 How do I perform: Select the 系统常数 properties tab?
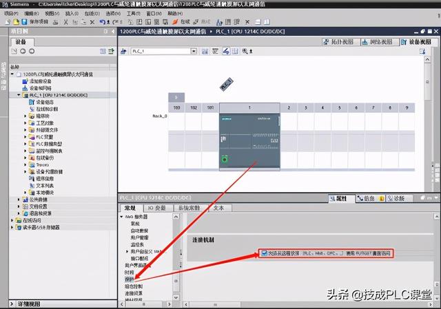pyautogui.click(x=191, y=208)
